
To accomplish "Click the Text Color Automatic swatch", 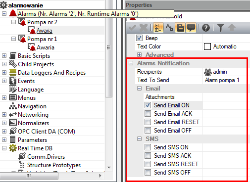I will [207, 46].
